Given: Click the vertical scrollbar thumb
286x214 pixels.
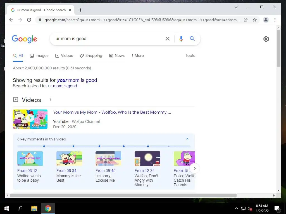Looking at the screenshot, I should coord(278,48).
